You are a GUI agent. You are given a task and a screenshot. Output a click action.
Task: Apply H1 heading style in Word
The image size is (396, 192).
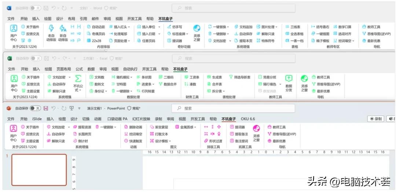point(73,34)
